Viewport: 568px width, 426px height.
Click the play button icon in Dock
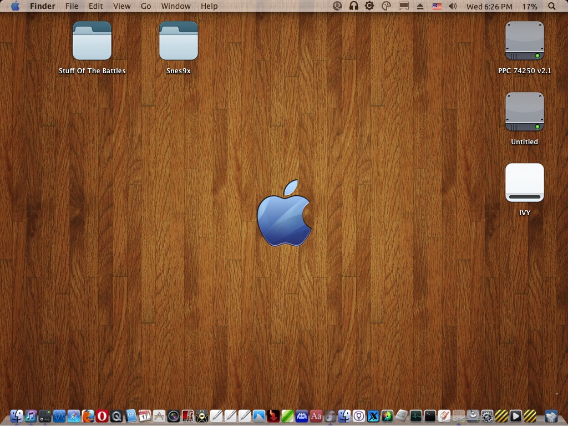point(515,416)
